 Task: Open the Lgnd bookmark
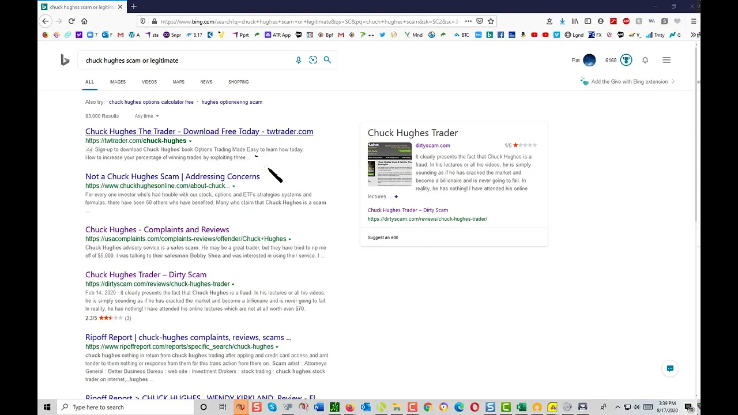(574, 35)
